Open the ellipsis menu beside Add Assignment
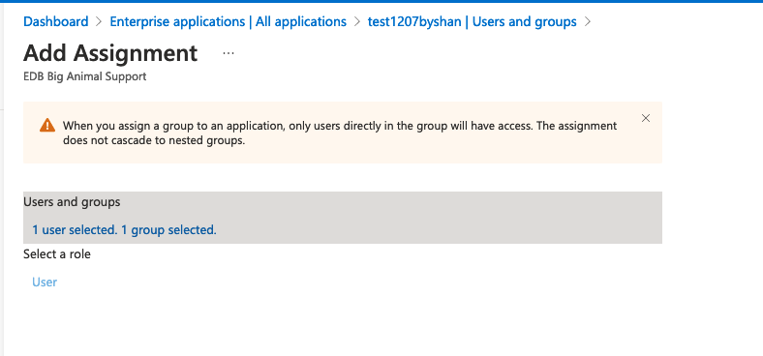This screenshot has height=356, width=763. [x=229, y=53]
